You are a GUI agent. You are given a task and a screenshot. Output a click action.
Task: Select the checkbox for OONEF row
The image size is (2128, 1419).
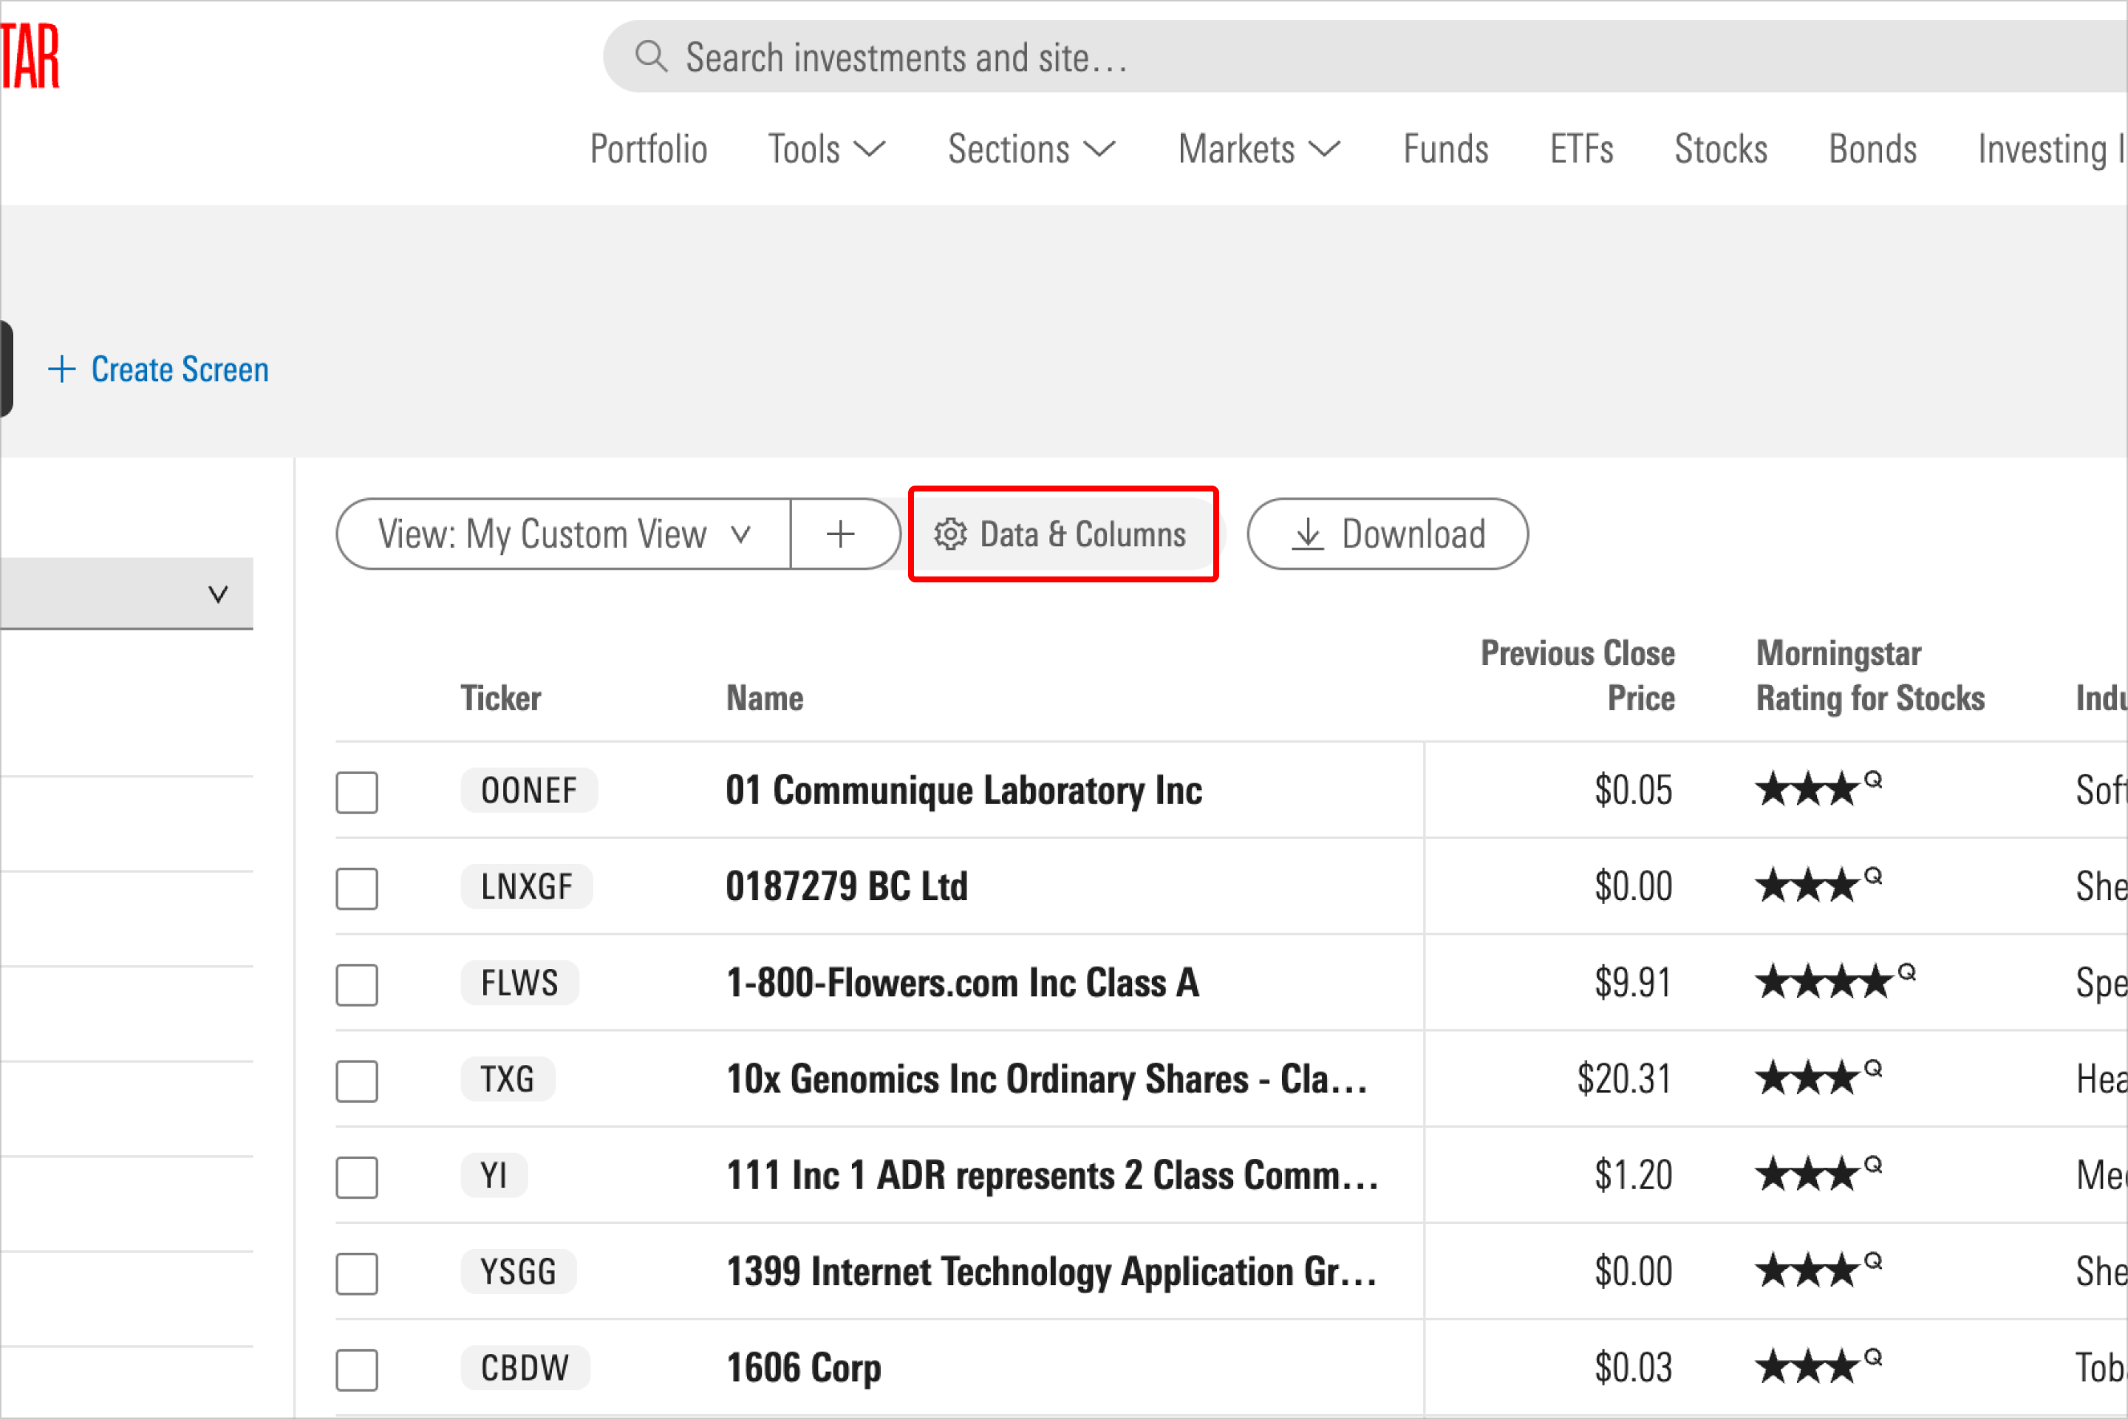pyautogui.click(x=356, y=792)
